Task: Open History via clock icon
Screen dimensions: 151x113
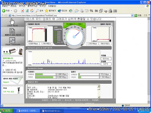Action: pos(71,11)
